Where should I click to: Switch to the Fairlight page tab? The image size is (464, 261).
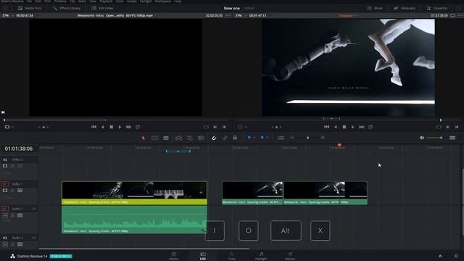(x=261, y=256)
